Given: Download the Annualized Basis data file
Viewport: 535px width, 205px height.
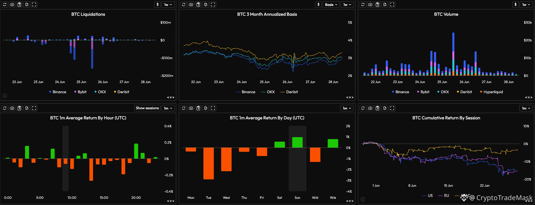Looking at the screenshot, I should (x=206, y=5).
